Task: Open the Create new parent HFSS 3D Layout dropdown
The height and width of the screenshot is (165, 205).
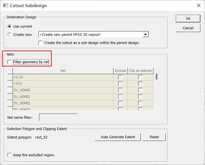Action: [146, 35]
